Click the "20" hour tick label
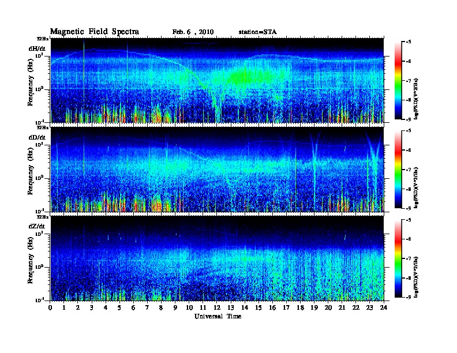Viewport: 457px width, 353px height. click(328, 307)
